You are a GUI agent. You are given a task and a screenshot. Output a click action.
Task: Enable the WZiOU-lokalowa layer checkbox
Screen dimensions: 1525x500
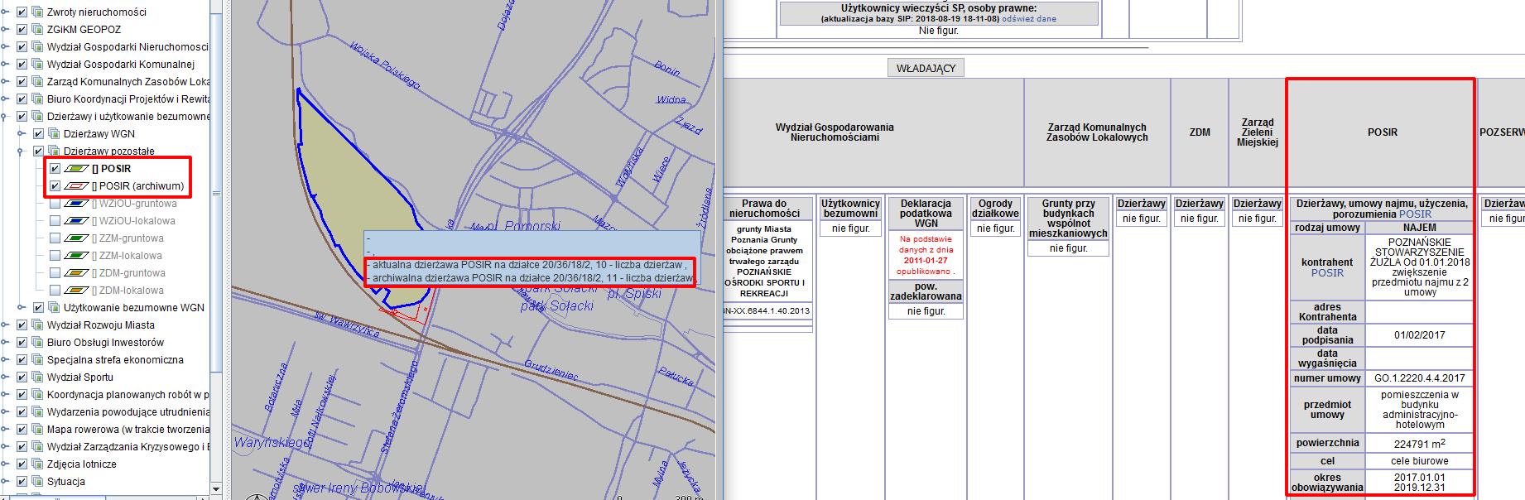point(55,221)
